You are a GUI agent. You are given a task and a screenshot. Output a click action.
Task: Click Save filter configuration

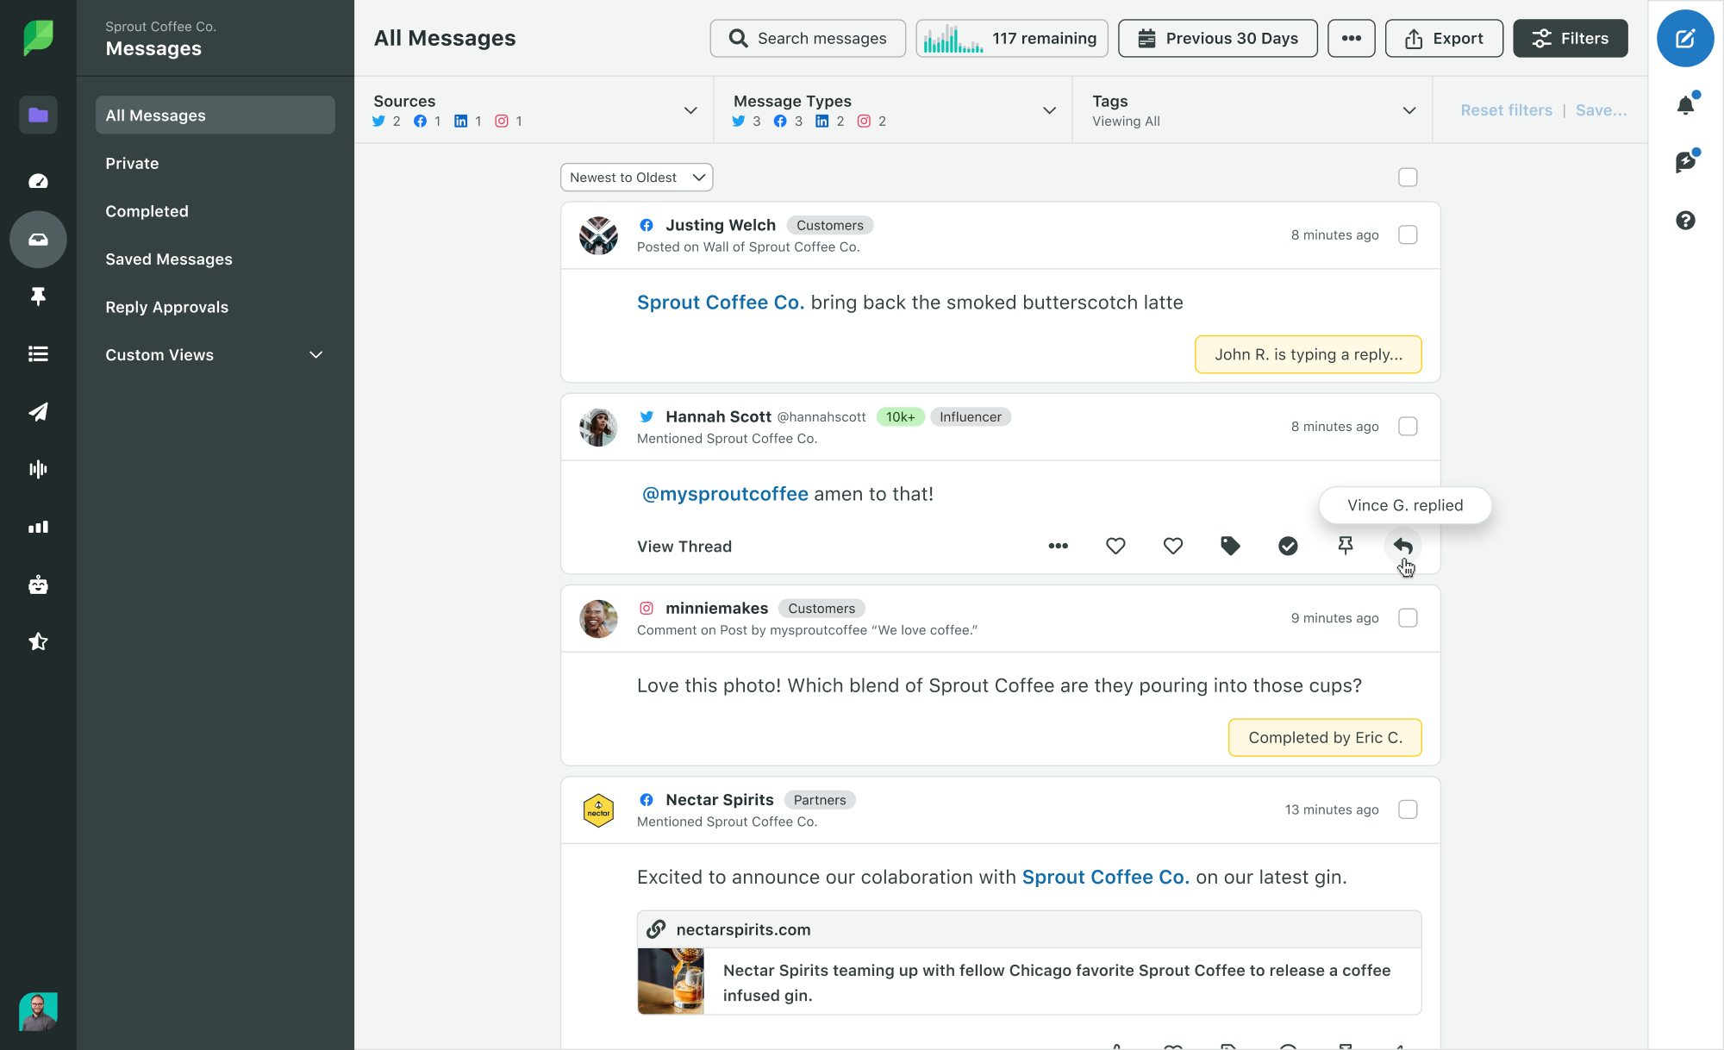click(1601, 109)
